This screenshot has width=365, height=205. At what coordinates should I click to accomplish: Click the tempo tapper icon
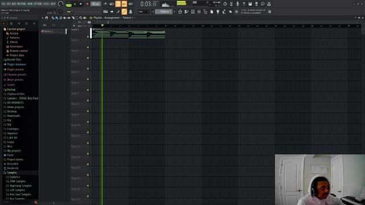coord(224,11)
